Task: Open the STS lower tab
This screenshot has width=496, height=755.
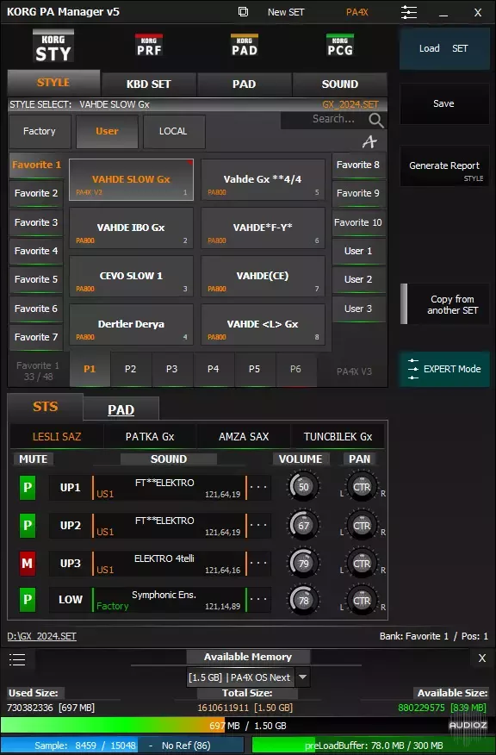Action: 46,407
